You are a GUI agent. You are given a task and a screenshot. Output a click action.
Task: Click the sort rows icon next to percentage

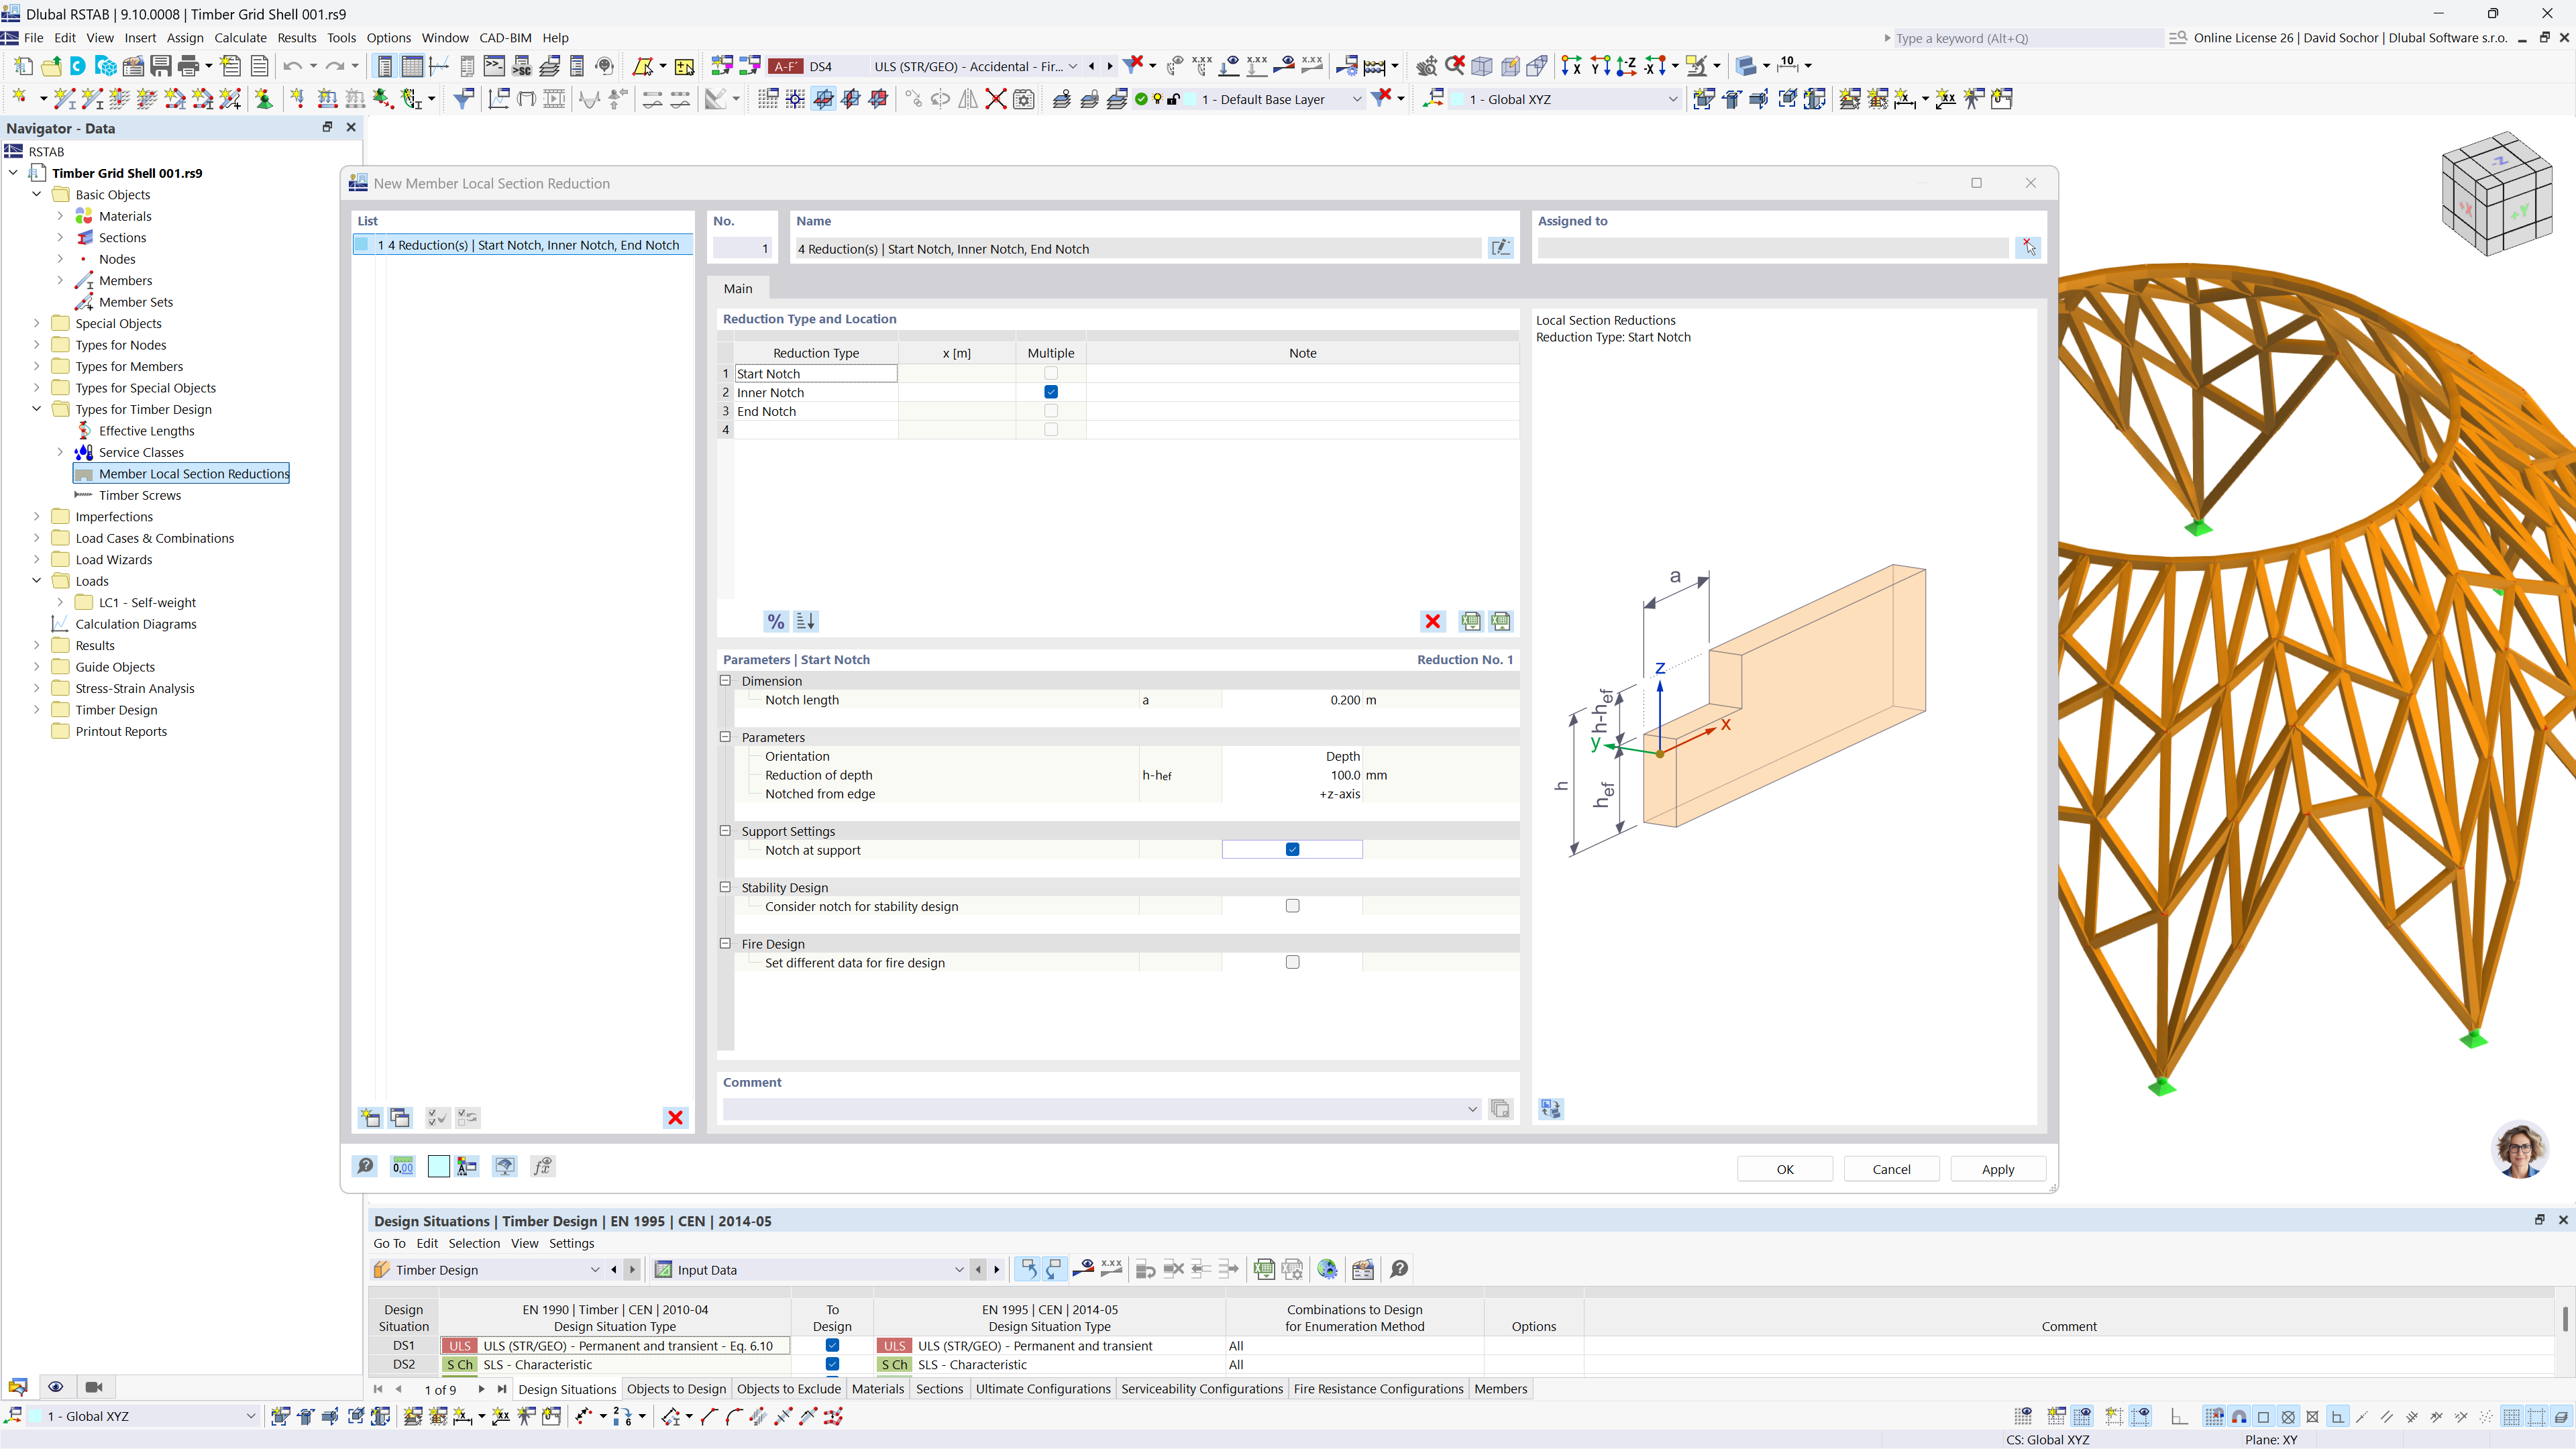804,621
